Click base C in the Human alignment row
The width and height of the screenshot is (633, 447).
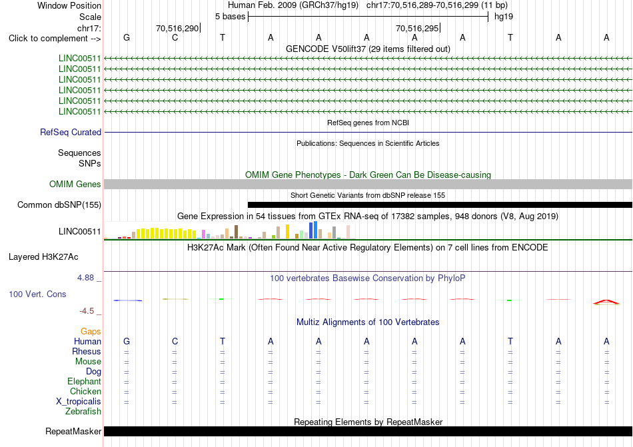pos(175,341)
